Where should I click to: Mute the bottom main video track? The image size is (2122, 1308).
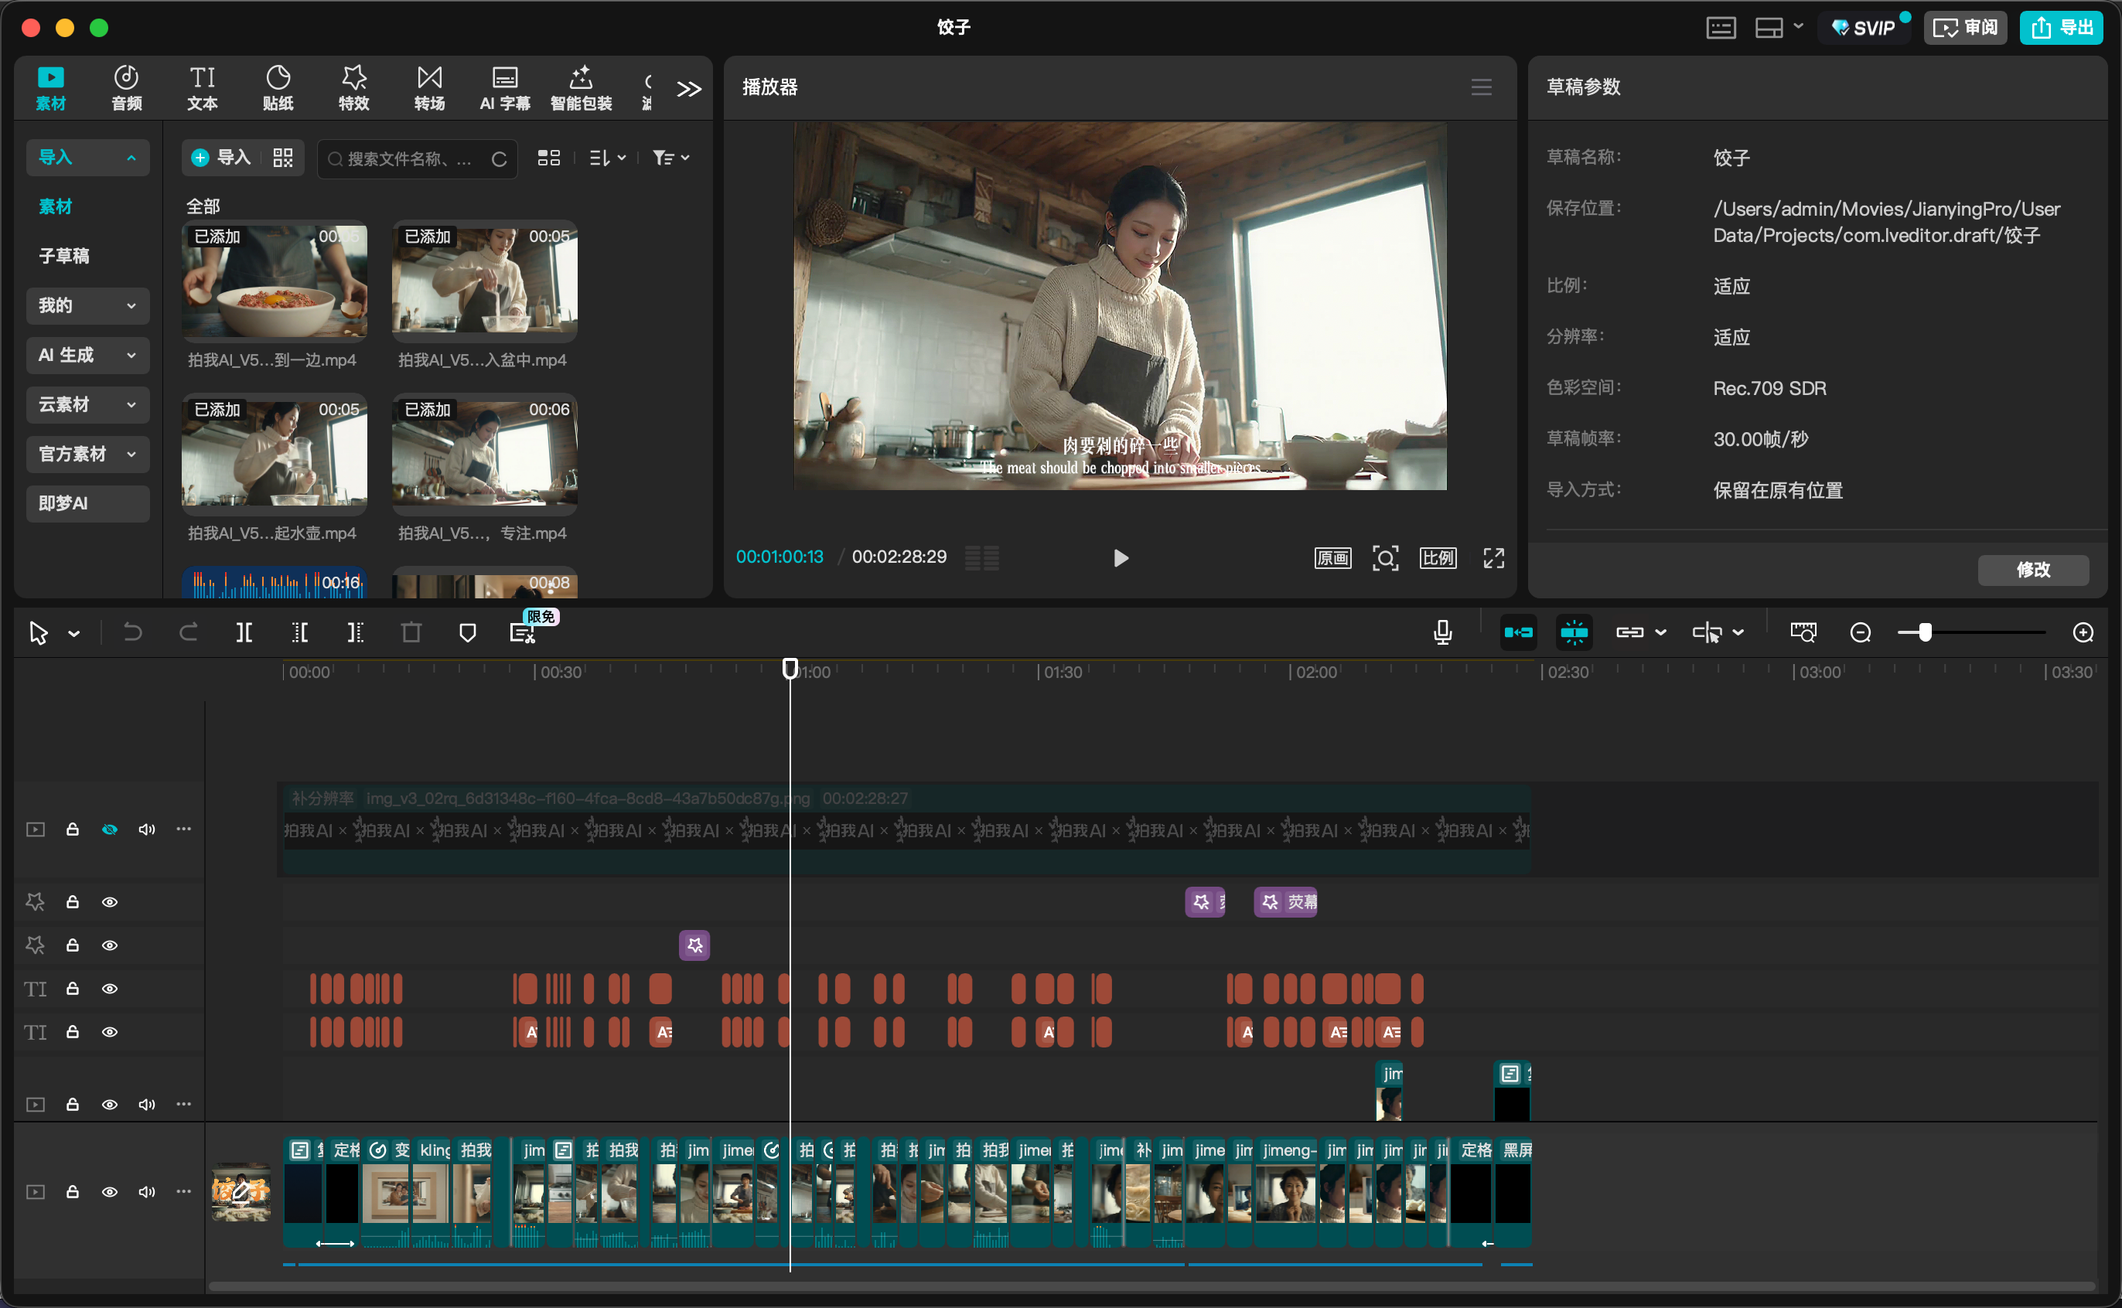click(x=146, y=1191)
